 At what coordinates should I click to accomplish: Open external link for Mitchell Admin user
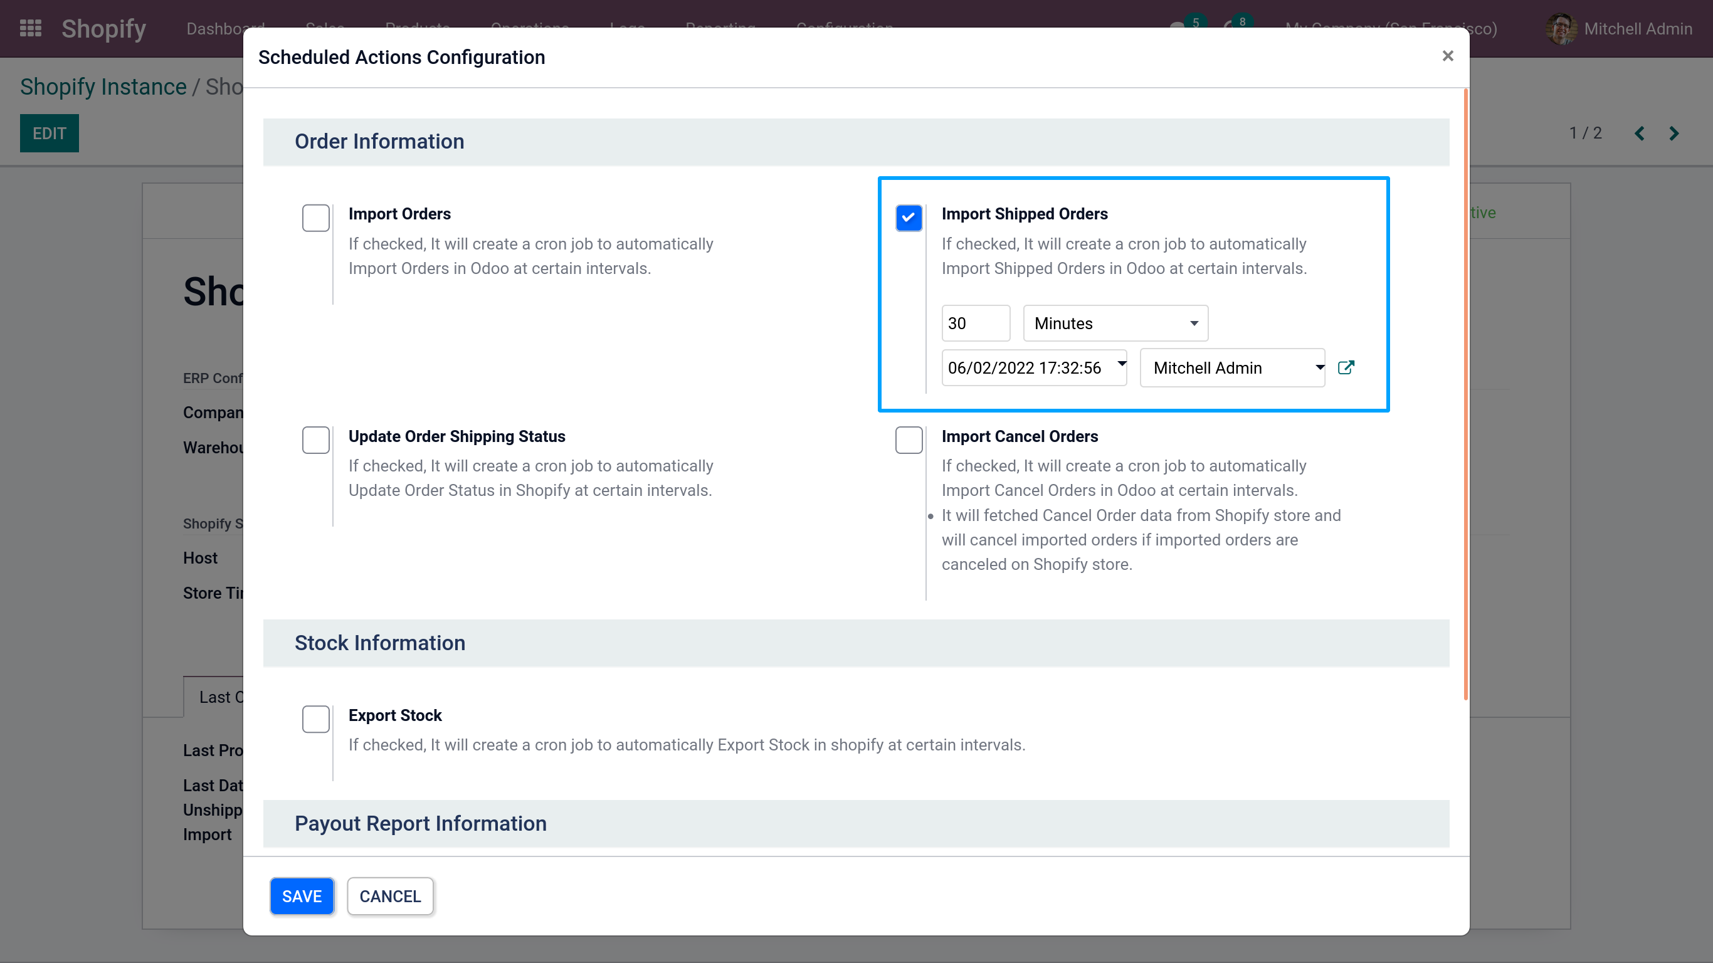coord(1346,367)
